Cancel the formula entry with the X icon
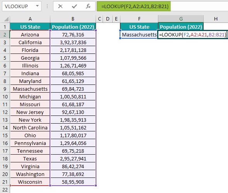228x193 pixels. (60, 6)
